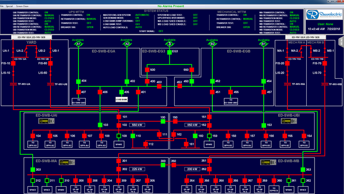Open the Special menu

click(10, 6)
